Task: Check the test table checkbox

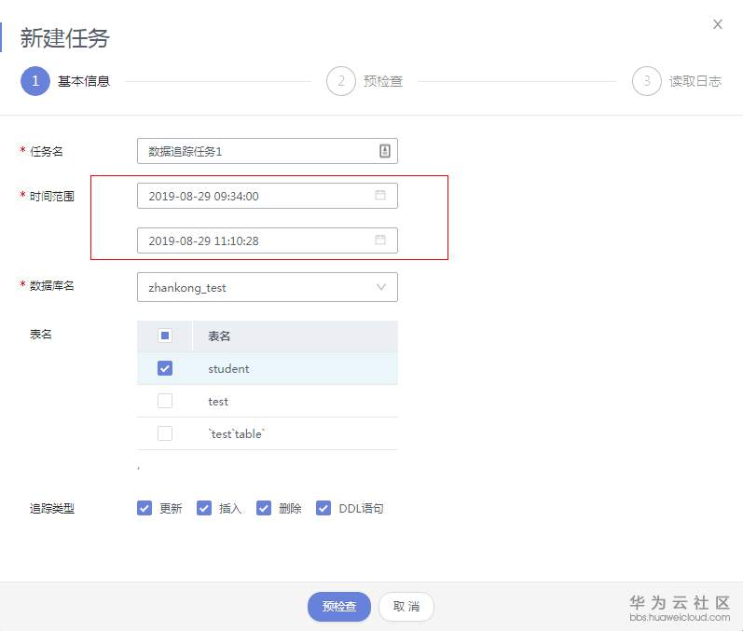Action: click(x=165, y=401)
